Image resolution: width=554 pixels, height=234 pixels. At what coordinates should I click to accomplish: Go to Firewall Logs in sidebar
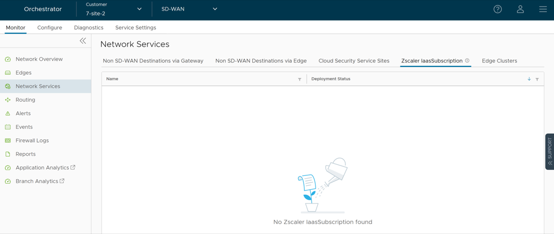(x=32, y=141)
